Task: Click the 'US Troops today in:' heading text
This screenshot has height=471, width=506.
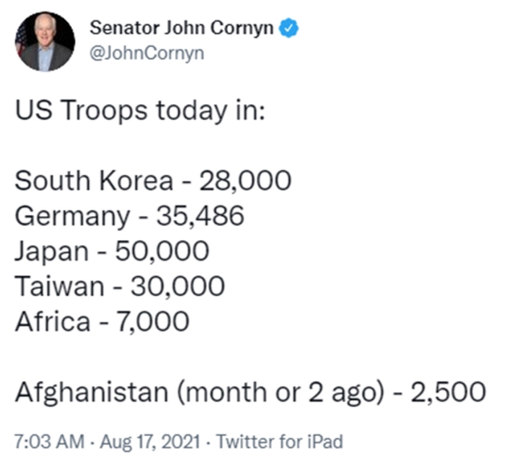Action: pos(140,110)
